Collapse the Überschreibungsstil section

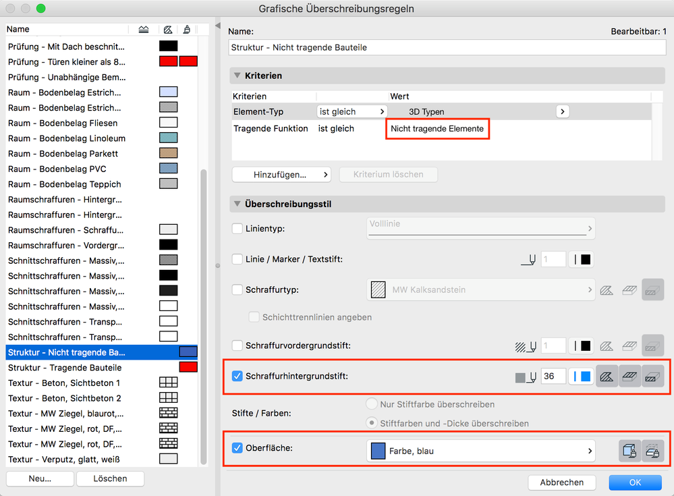237,204
